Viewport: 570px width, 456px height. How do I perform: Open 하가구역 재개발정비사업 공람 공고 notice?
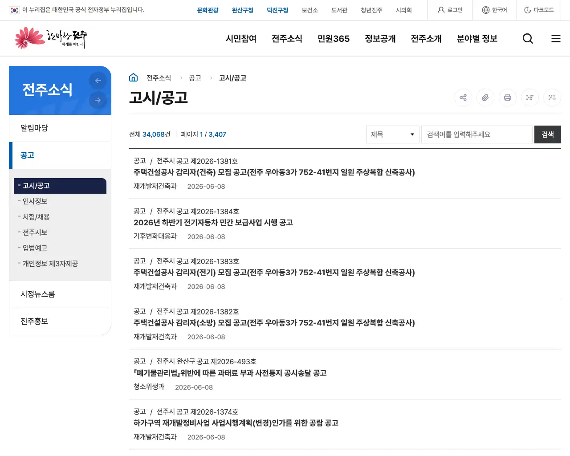pos(236,423)
